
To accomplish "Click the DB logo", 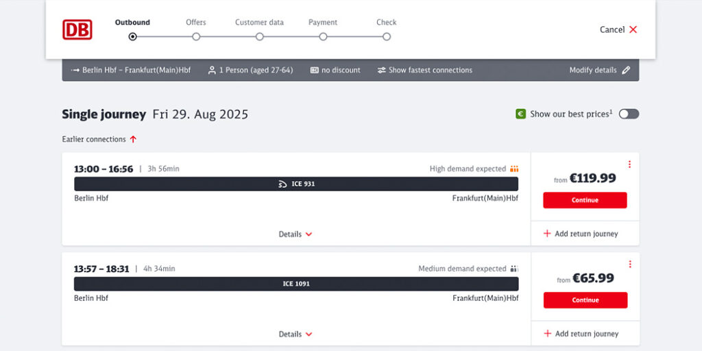I will tap(77, 29).
